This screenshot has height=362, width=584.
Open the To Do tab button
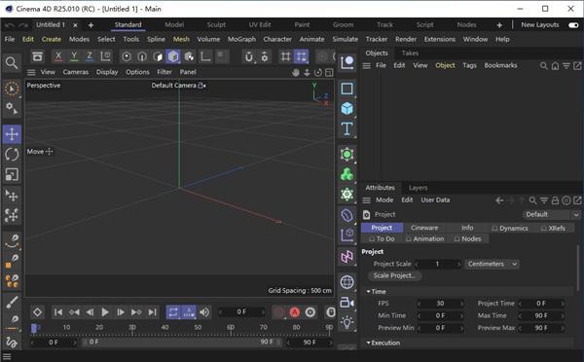click(x=382, y=238)
